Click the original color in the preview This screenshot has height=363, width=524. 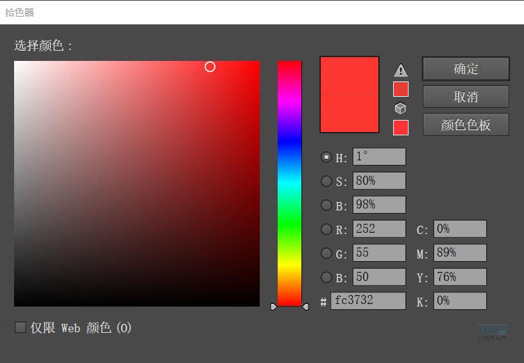[350, 114]
